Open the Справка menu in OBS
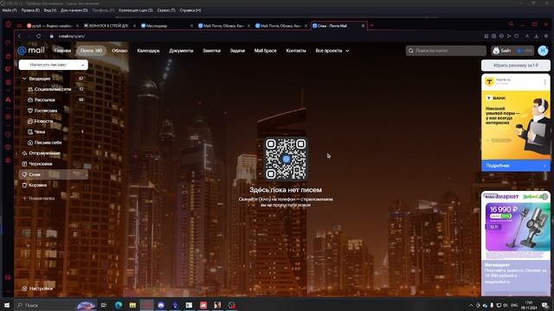Viewport: 554px width, 311px height. [x=190, y=10]
